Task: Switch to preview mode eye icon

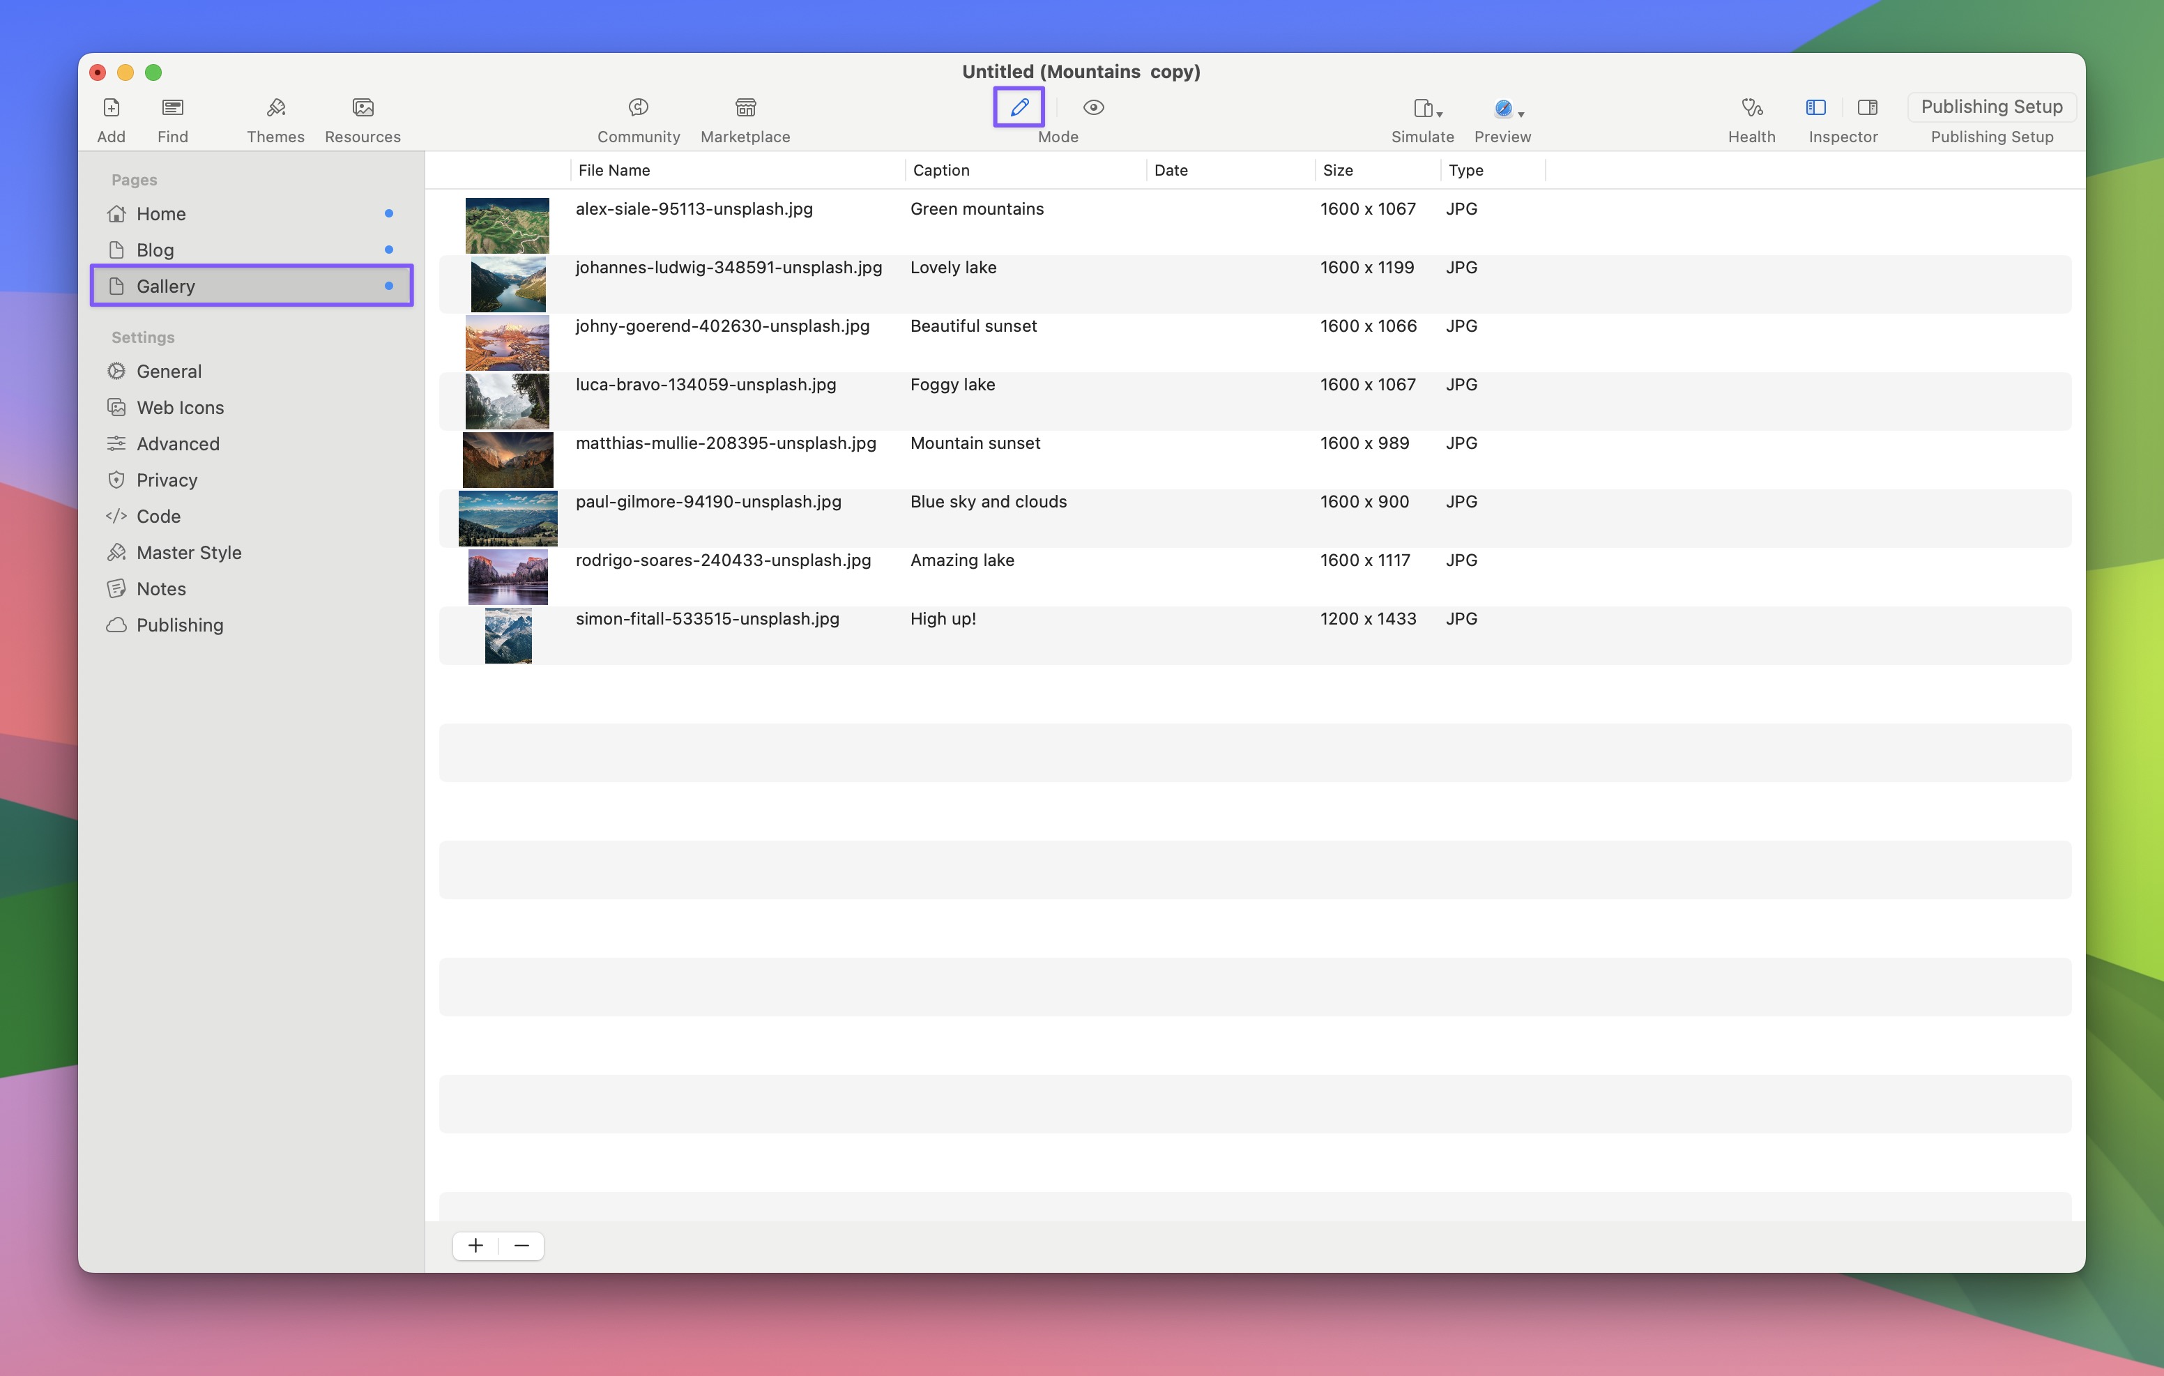Action: (1094, 108)
